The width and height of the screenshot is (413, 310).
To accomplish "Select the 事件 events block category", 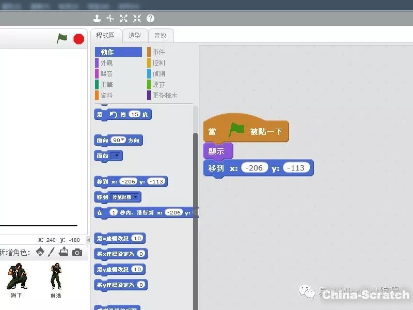I will (158, 52).
